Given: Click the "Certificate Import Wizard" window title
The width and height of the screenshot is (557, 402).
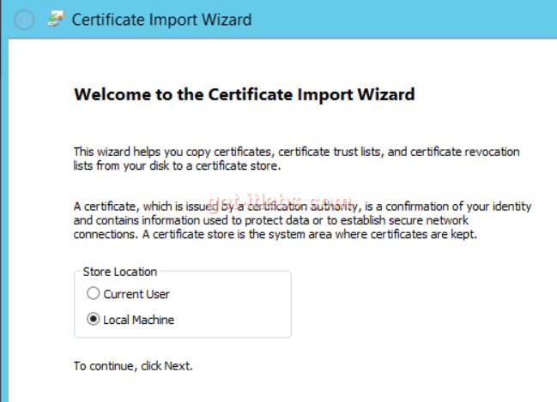Looking at the screenshot, I should pyautogui.click(x=161, y=20).
